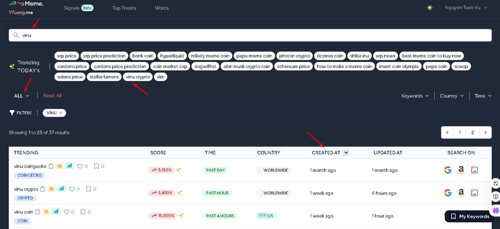Open the bar chart for vinu crypto
This screenshot has height=229, width=500.
point(61,189)
